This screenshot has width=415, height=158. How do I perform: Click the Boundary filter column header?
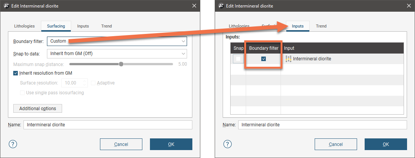264,48
